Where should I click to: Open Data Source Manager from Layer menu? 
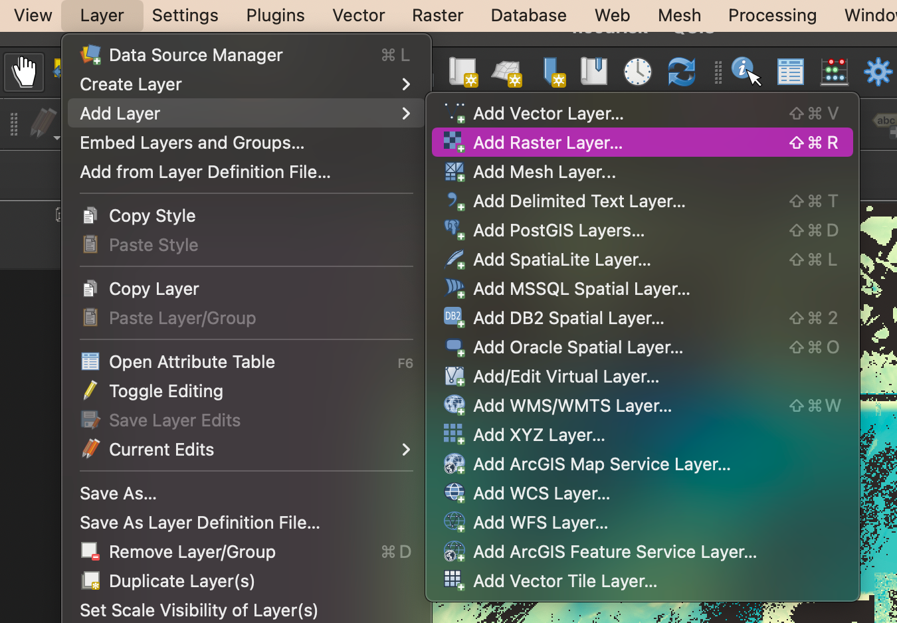(x=246, y=55)
